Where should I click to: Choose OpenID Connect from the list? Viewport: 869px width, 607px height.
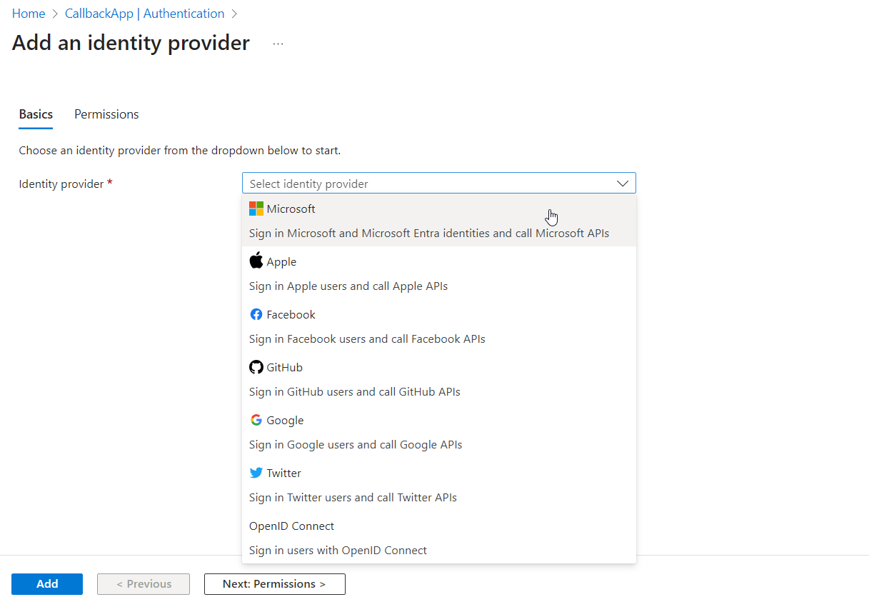point(291,526)
